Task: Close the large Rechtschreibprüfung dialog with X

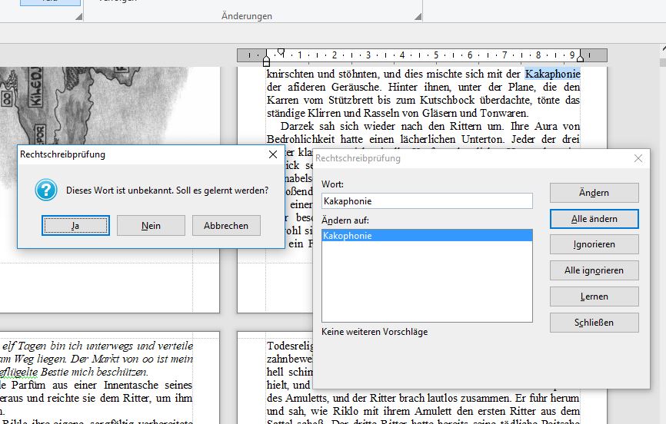Action: (x=638, y=158)
